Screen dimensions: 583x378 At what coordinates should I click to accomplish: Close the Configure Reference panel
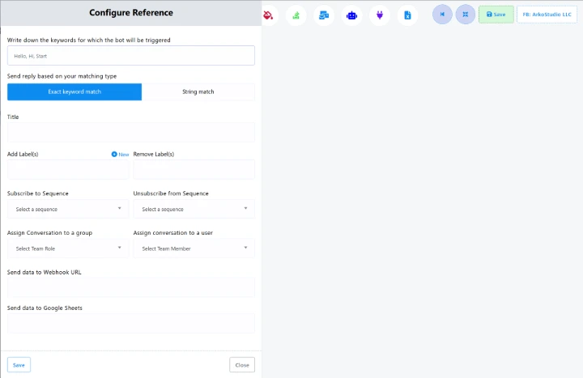(x=241, y=365)
